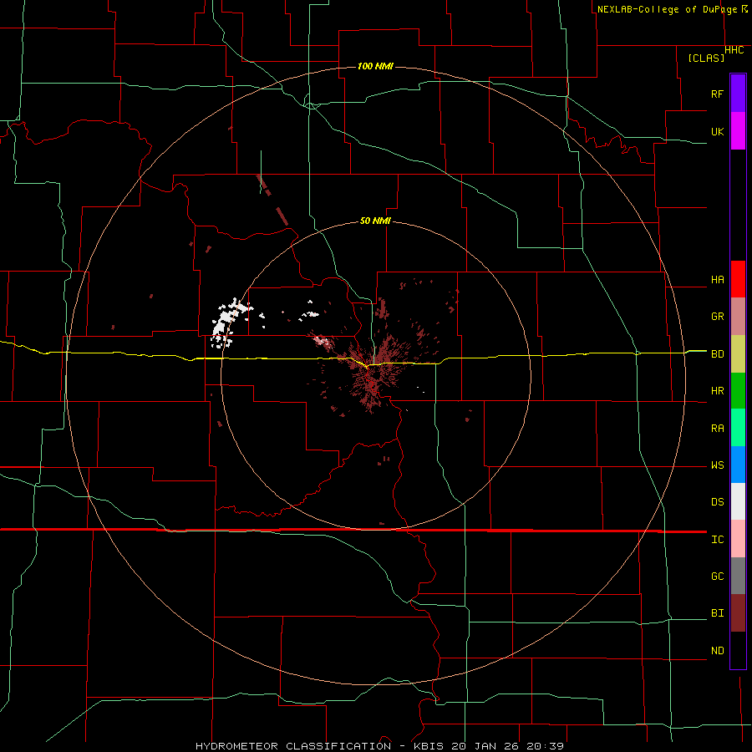Click the RA legend label
The image size is (752, 752).
717,429
